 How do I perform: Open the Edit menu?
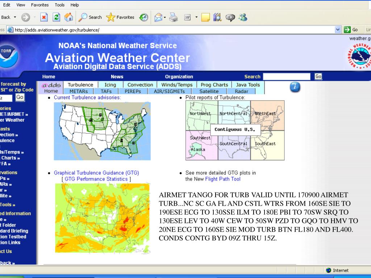(x=7, y=5)
